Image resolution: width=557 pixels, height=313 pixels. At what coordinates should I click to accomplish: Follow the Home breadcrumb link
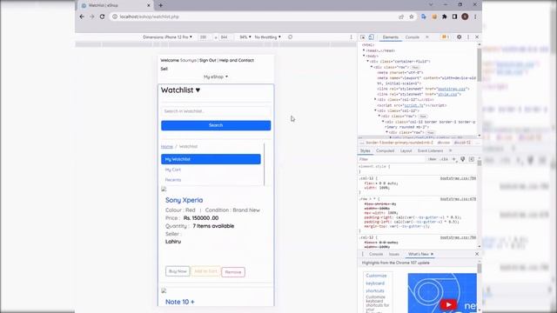click(166, 147)
